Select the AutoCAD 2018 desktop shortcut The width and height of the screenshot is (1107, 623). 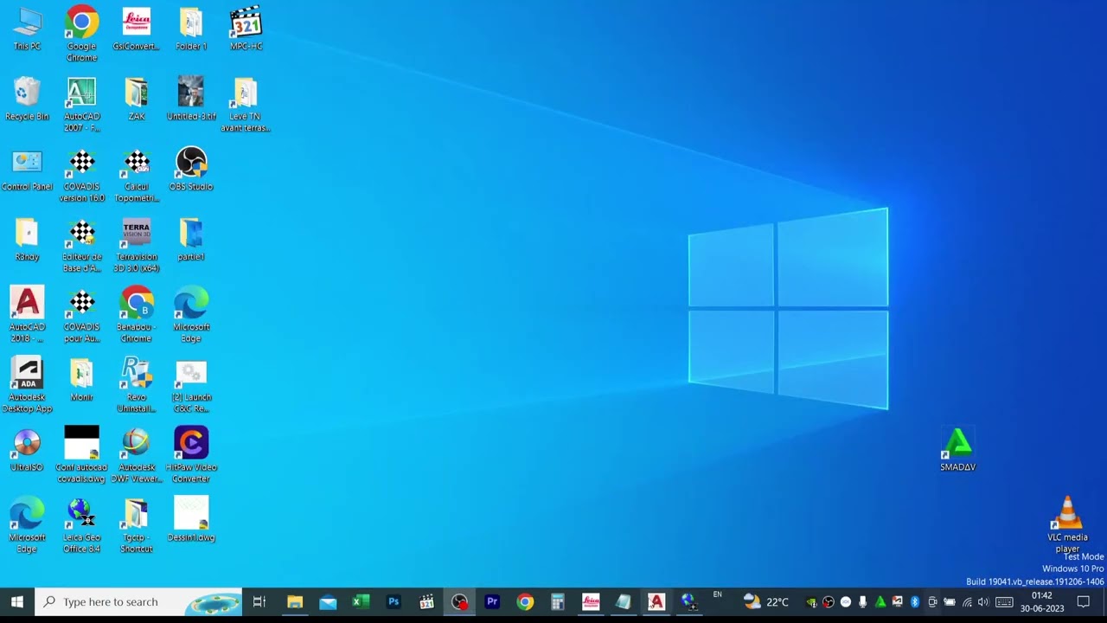pos(27,315)
